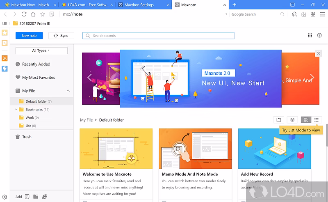Screen dimensions: 328x202
Task: Open sidebar settings gear icon
Action: (5, 197)
